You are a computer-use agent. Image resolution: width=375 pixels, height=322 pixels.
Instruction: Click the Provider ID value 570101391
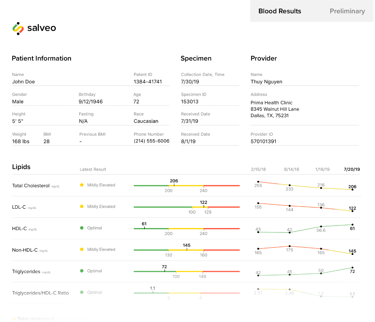[x=263, y=142]
